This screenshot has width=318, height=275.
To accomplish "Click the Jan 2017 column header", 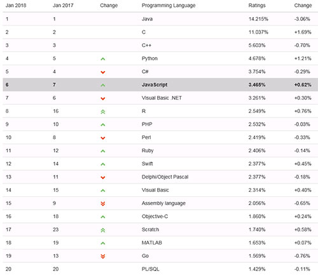I will click(63, 5).
